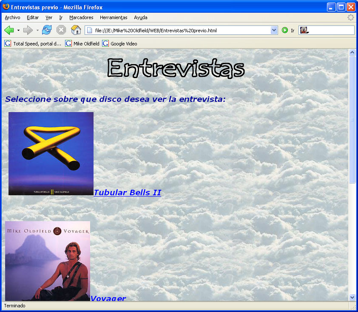Open the Editar menu
This screenshot has height=312, width=358.
click(33, 17)
